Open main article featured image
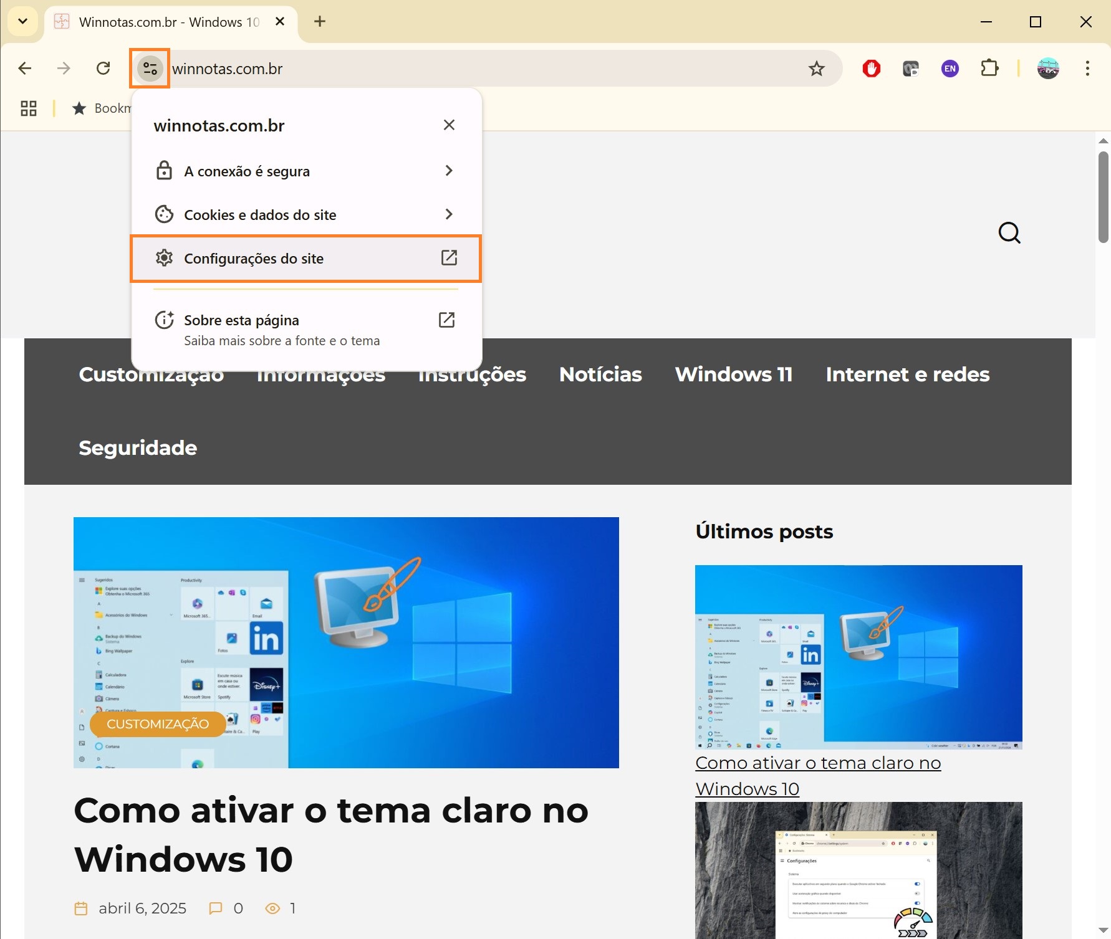This screenshot has height=939, width=1111. (346, 642)
